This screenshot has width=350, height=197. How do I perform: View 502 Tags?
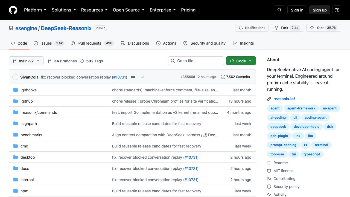coord(91,61)
